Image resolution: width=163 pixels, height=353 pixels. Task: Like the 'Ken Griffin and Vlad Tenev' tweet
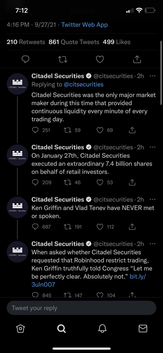100,227
